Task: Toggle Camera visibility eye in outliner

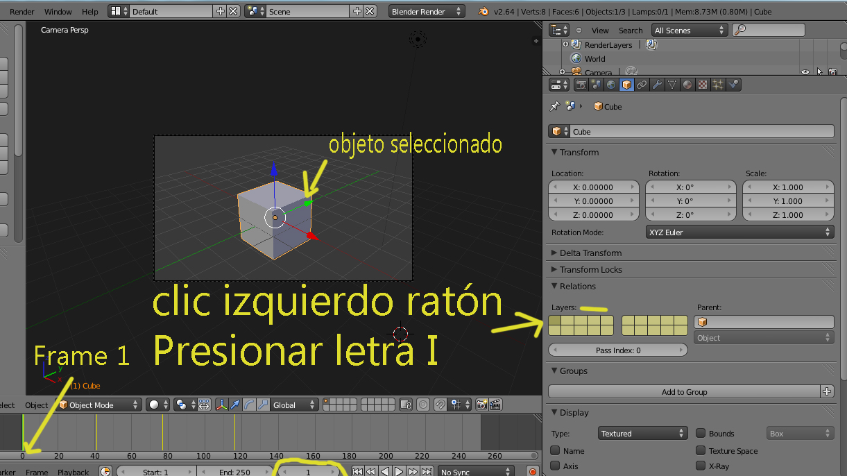Action: click(x=805, y=71)
